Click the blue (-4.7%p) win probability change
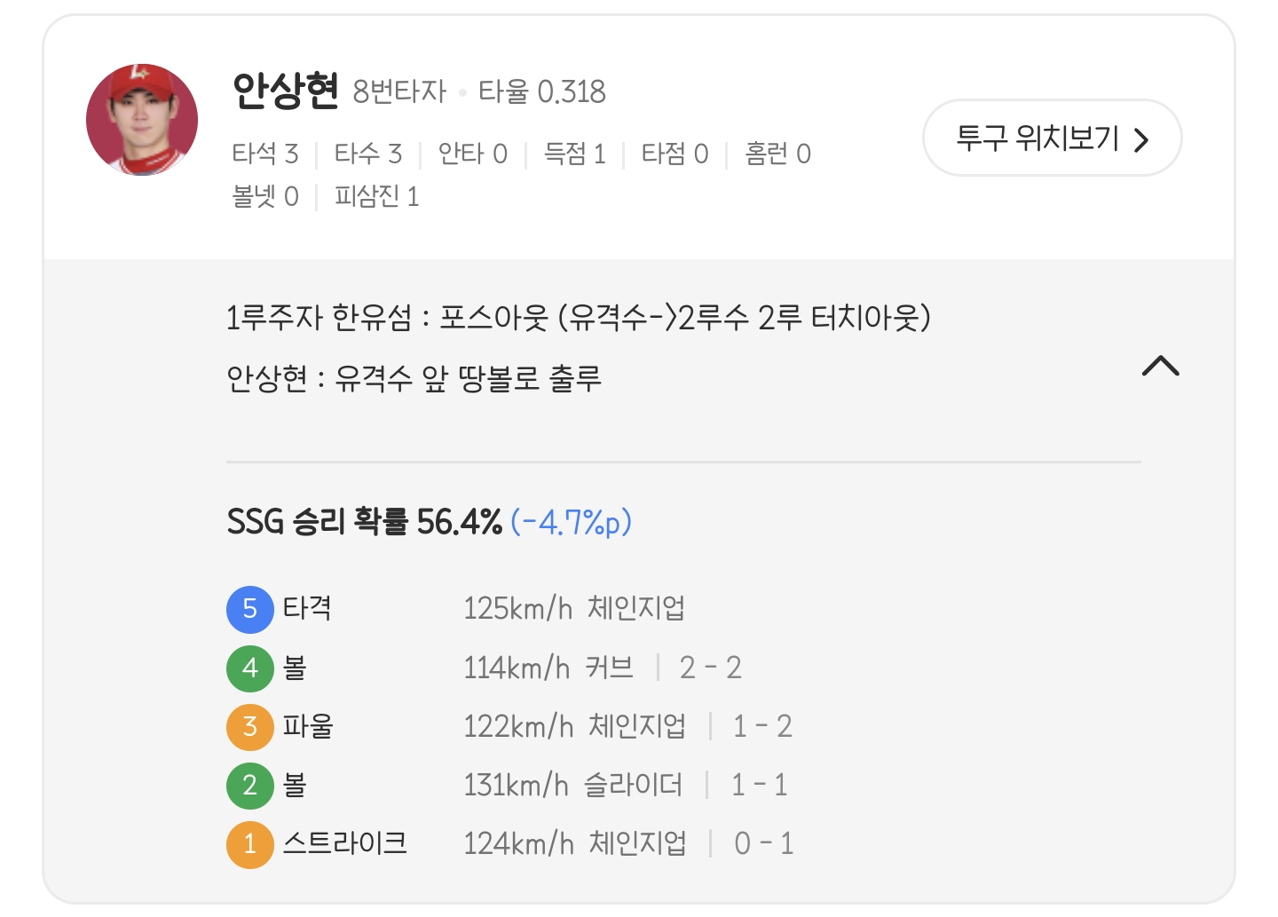Image resolution: width=1278 pixels, height=917 pixels. point(571,522)
